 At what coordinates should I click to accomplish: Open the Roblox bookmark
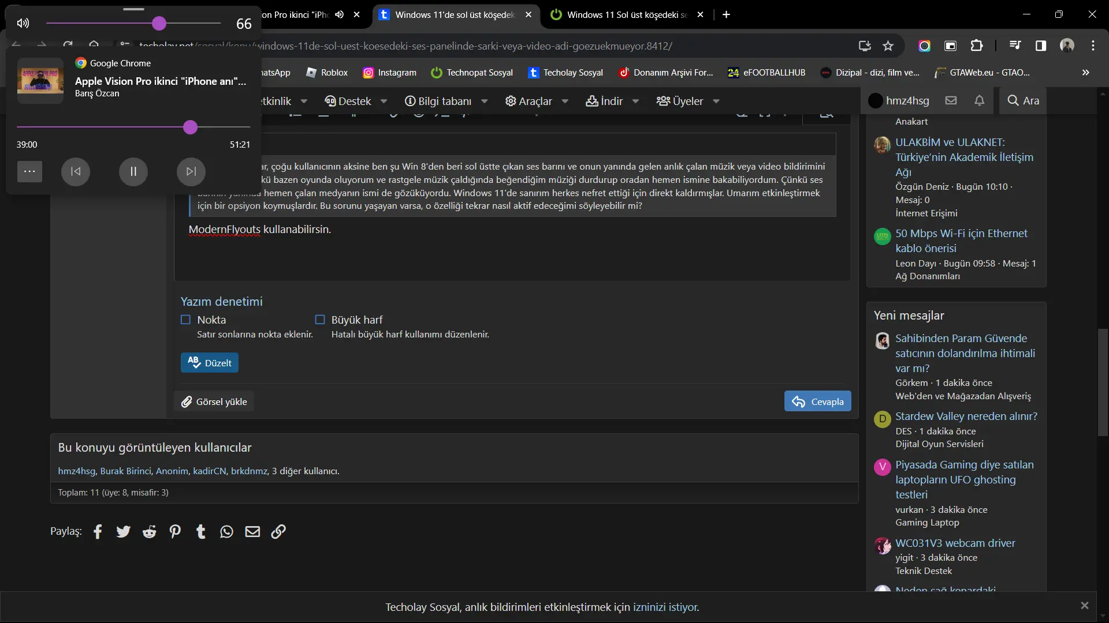tap(327, 73)
